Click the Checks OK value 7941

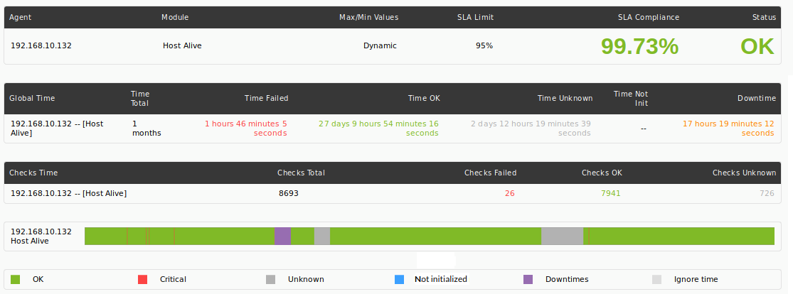610,193
